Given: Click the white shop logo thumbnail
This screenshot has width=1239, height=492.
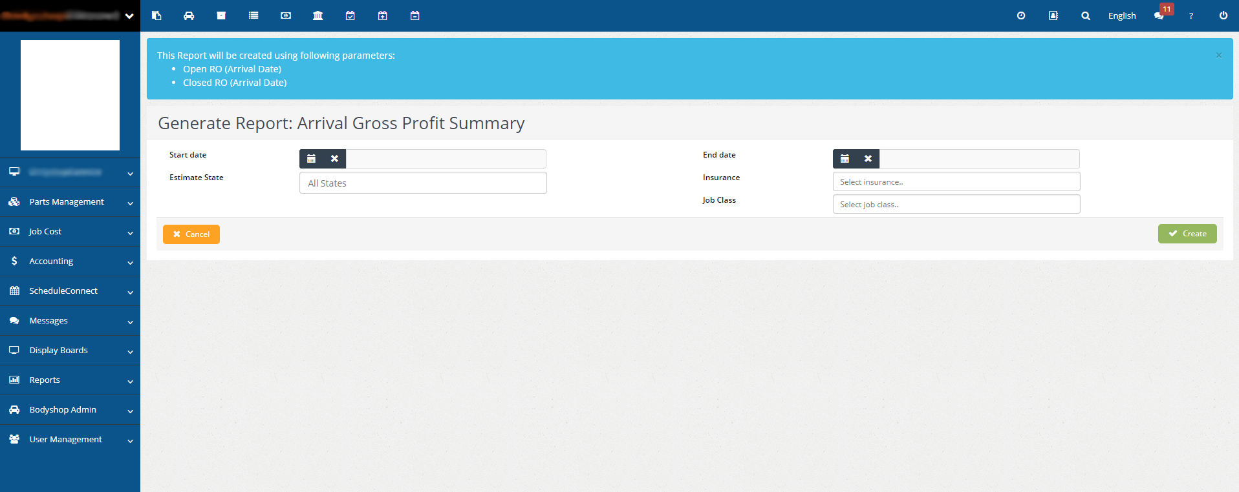Looking at the screenshot, I should [x=70, y=95].
